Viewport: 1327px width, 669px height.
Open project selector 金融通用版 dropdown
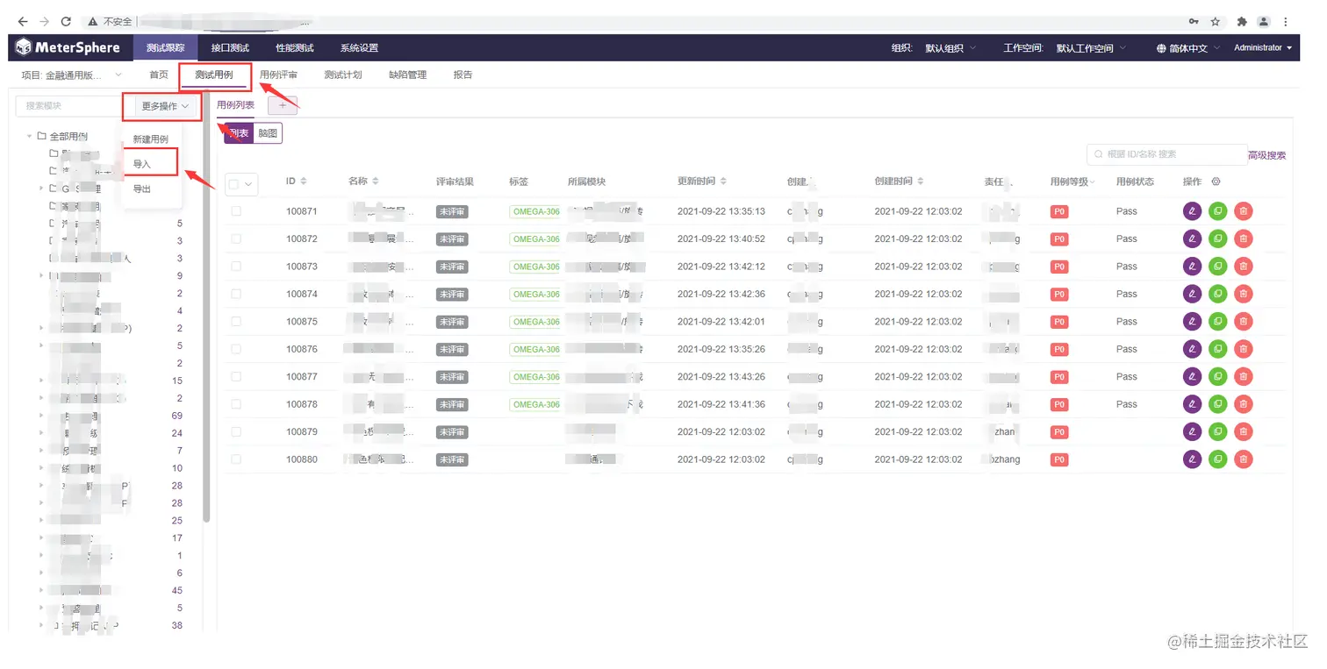[x=71, y=75]
